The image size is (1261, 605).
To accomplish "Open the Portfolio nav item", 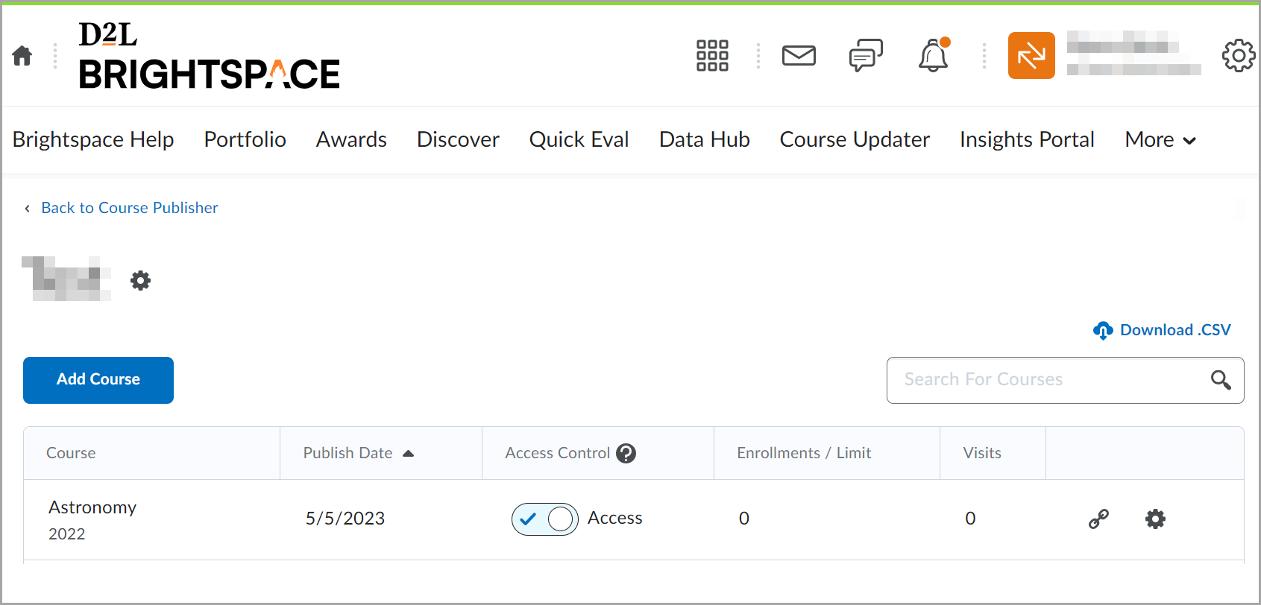I will point(245,139).
